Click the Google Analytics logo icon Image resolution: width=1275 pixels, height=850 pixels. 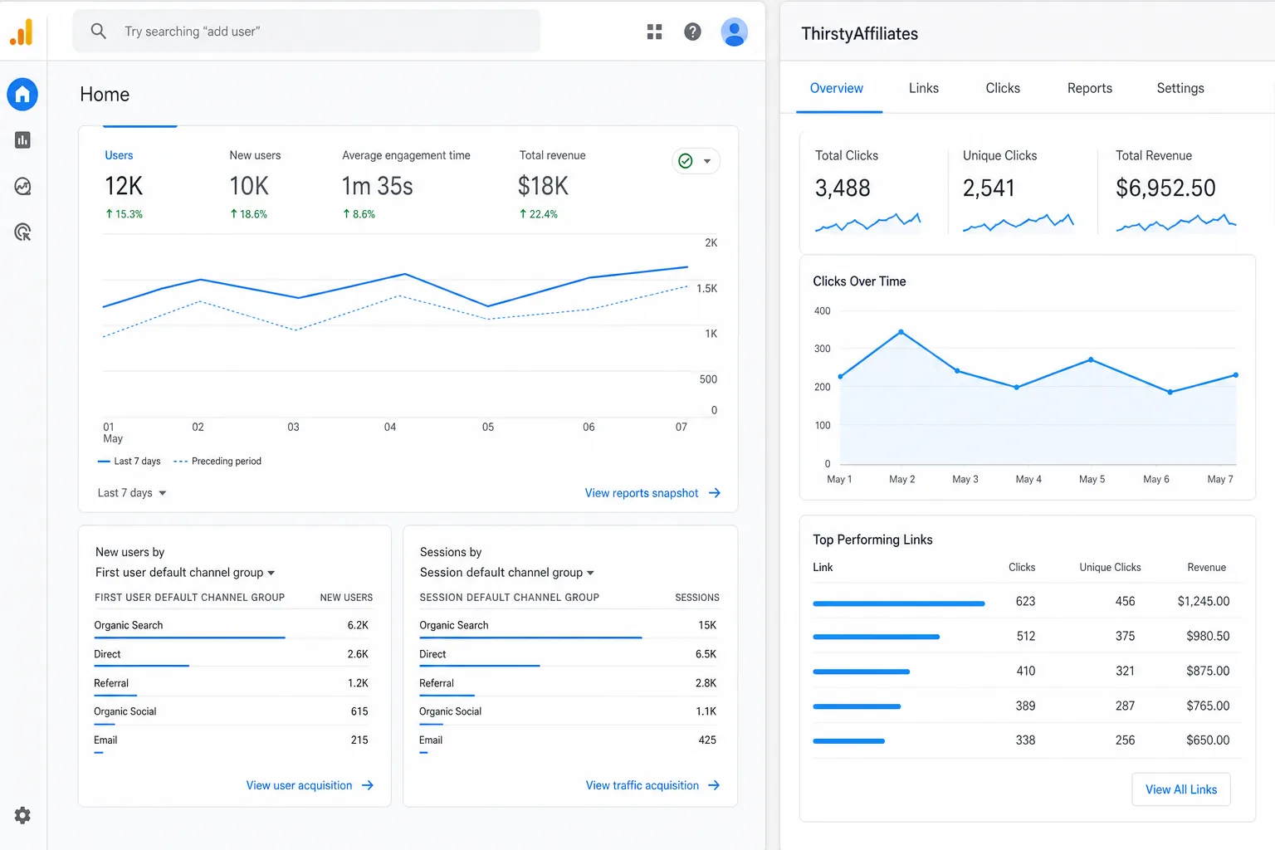(x=22, y=32)
